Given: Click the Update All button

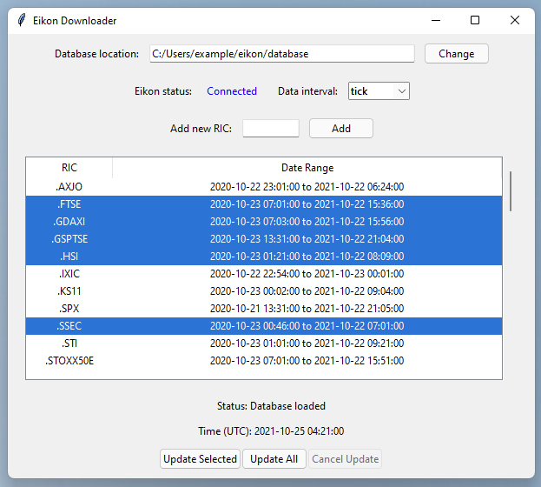Looking at the screenshot, I should tap(274, 459).
